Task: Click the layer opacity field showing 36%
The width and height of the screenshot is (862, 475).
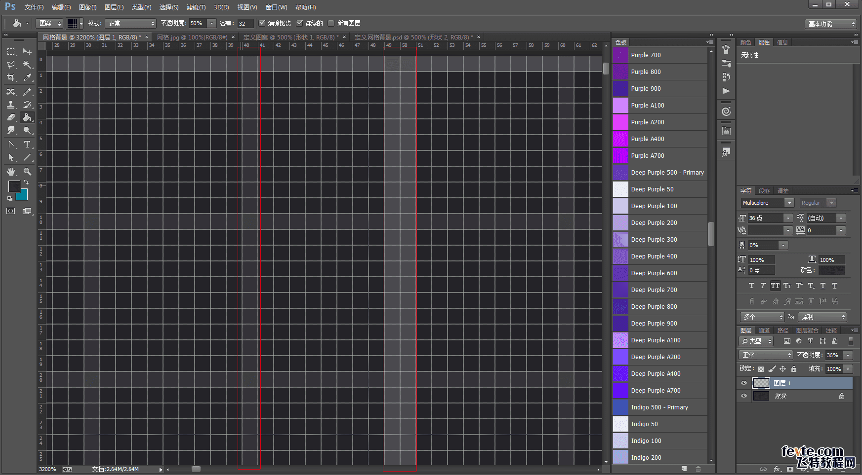Action: pyautogui.click(x=833, y=355)
